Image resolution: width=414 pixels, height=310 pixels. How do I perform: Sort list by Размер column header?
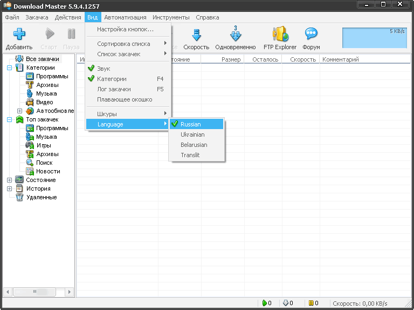pos(222,59)
